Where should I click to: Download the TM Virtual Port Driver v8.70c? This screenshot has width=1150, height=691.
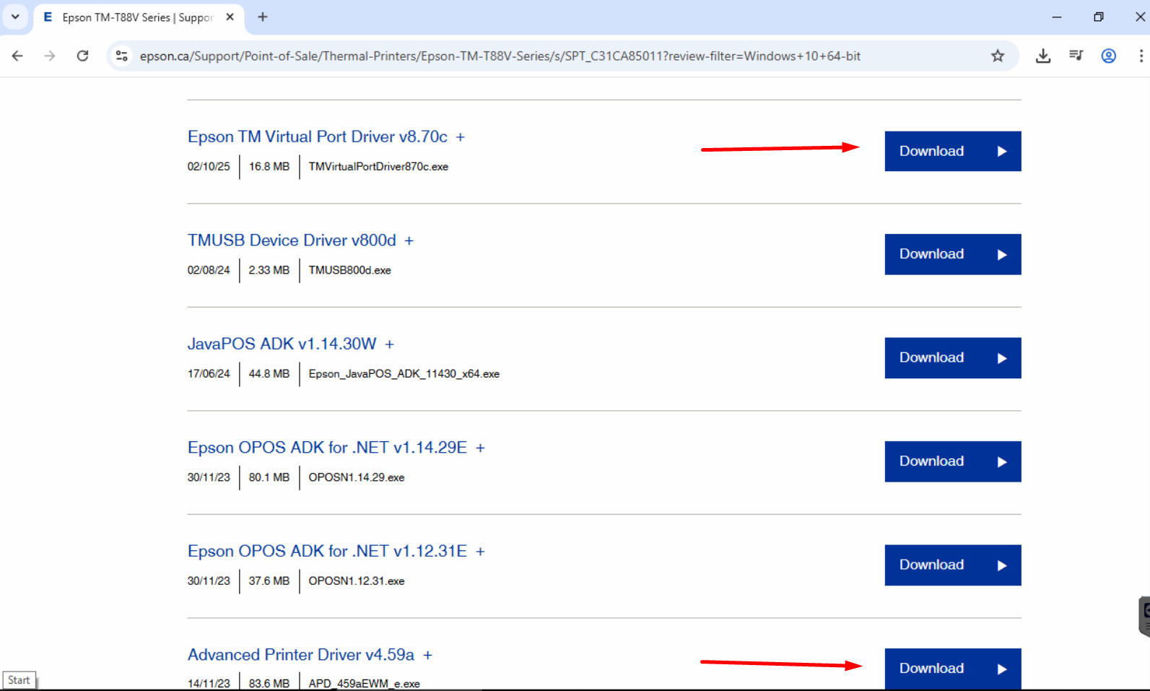point(953,151)
